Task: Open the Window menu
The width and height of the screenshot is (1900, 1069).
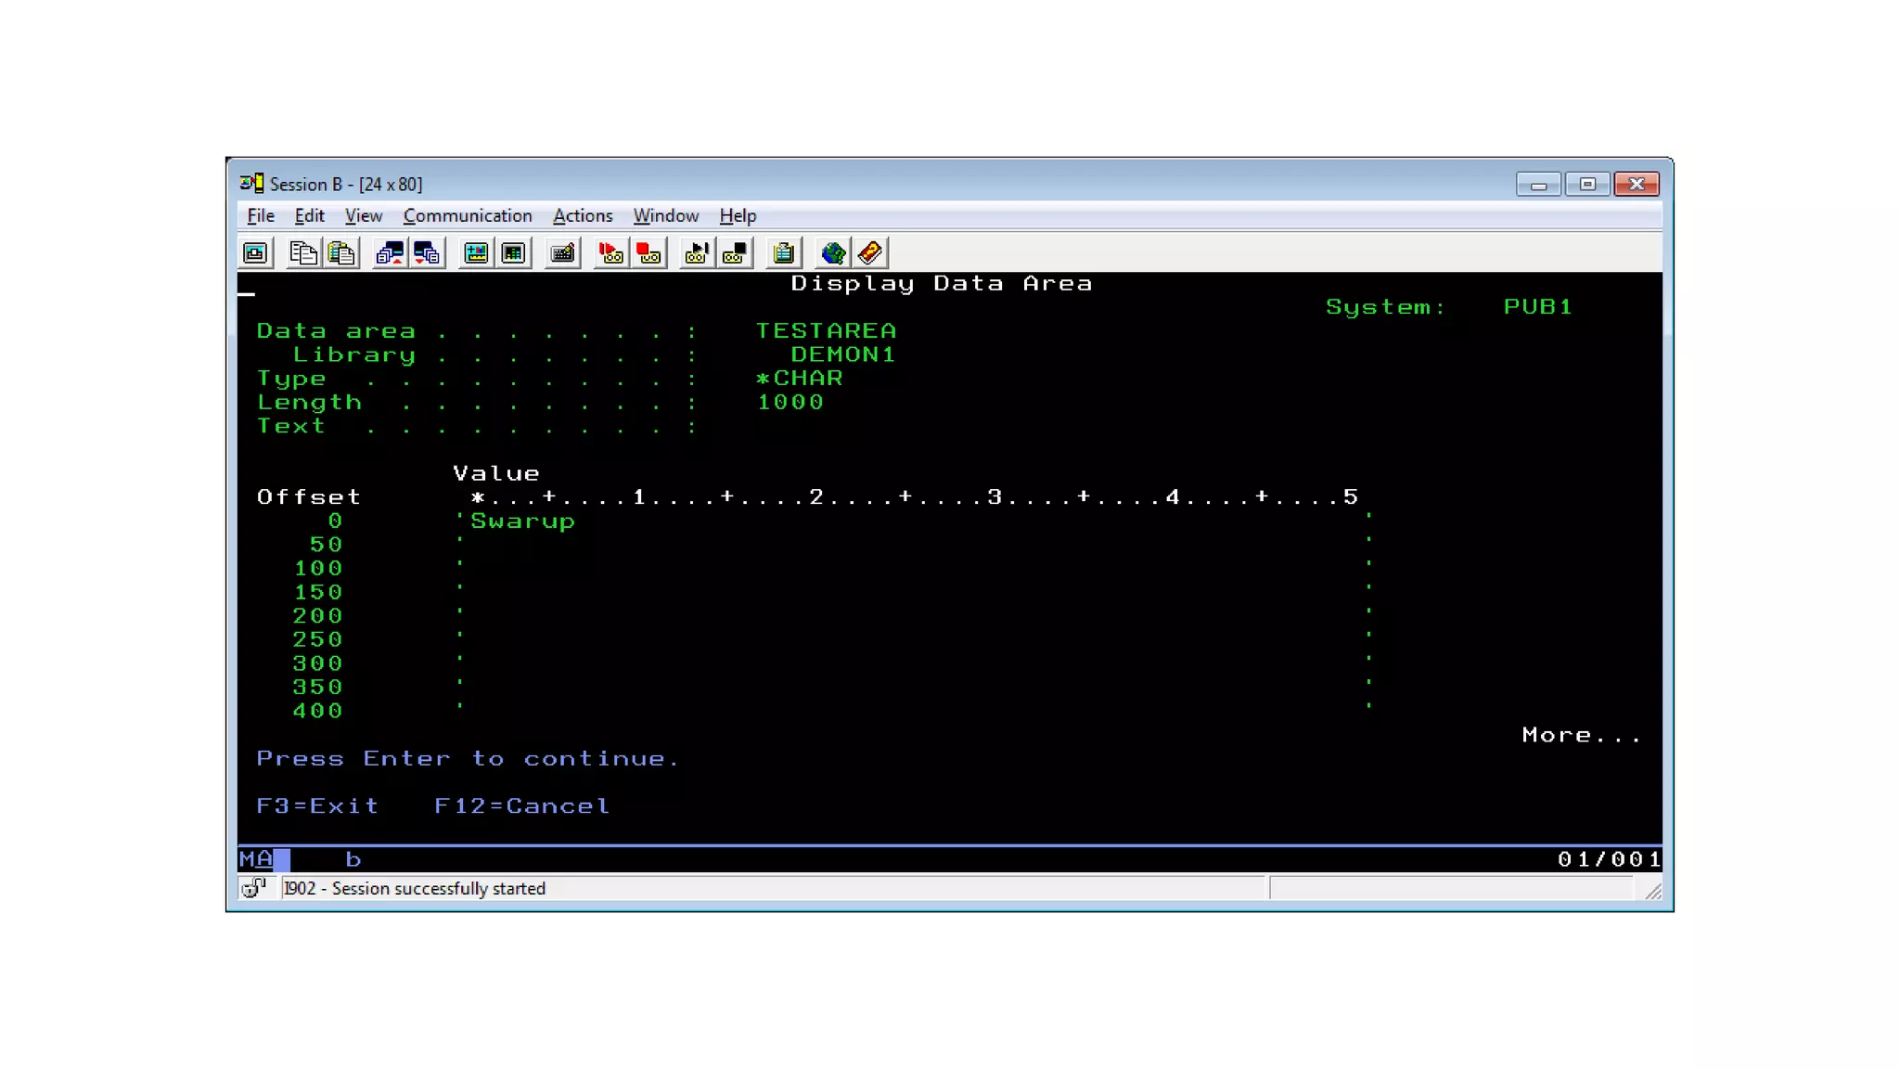Action: [x=665, y=215]
